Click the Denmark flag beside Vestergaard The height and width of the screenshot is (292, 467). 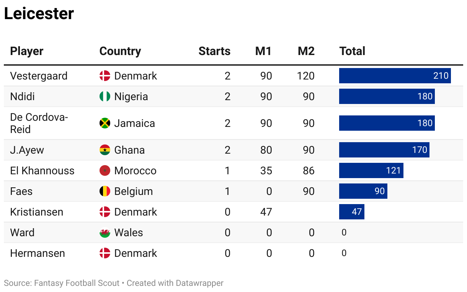coord(105,76)
